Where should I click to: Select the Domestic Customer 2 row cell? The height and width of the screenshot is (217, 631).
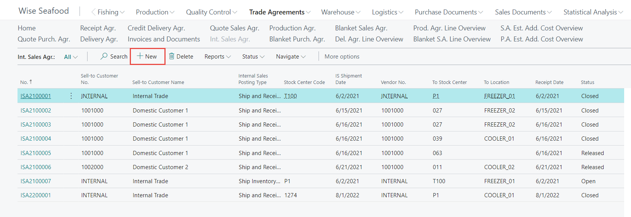click(160, 167)
